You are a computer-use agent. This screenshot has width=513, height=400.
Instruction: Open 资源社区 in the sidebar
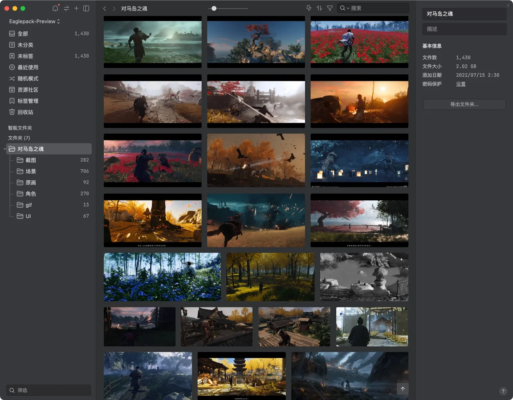(49, 90)
